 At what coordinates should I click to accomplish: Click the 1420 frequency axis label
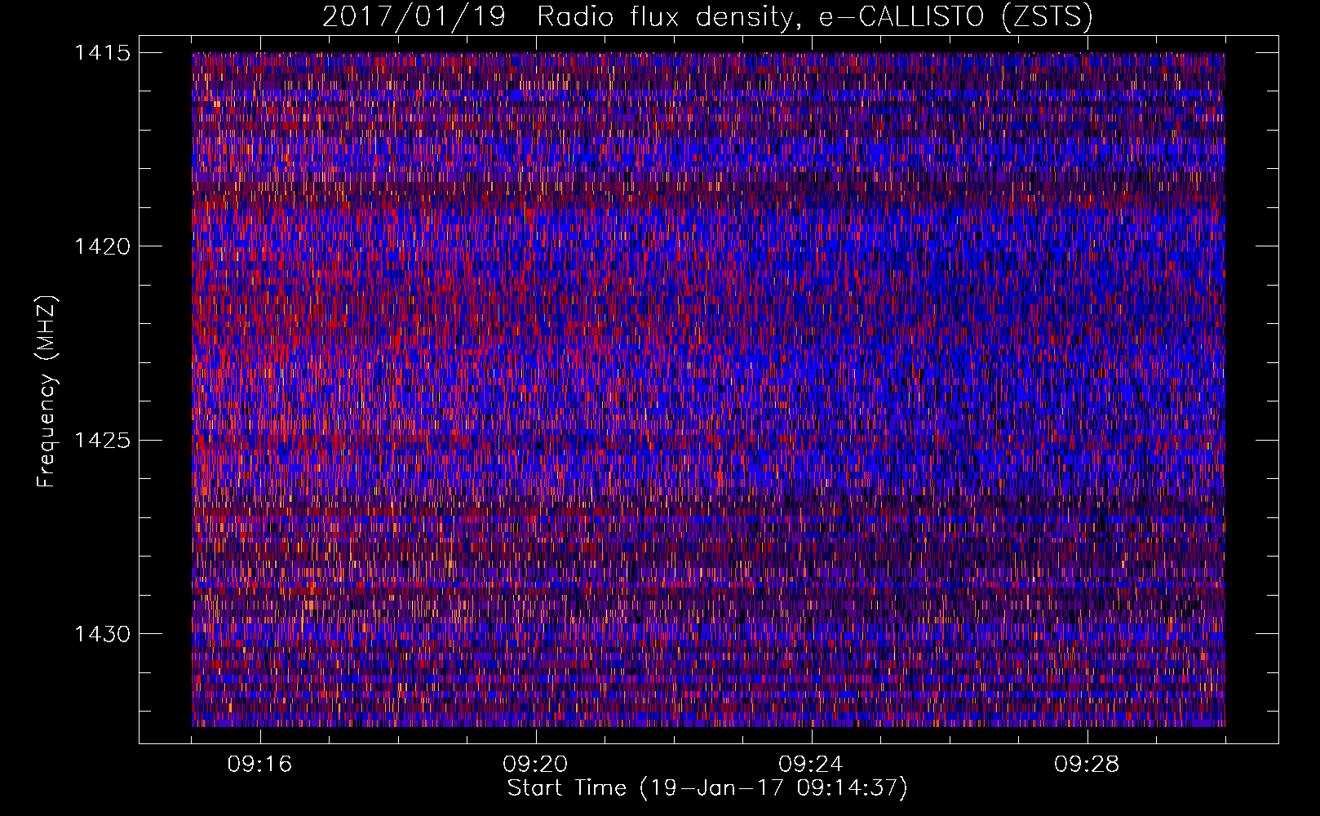102,247
